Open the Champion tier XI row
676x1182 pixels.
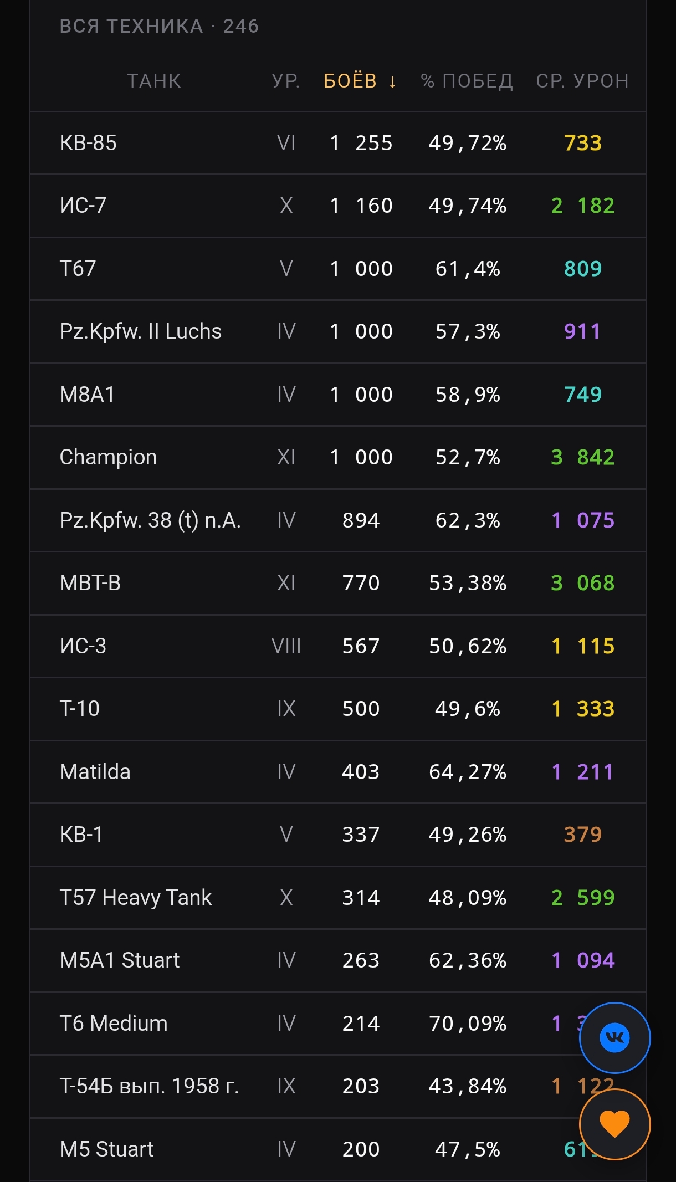tap(338, 457)
